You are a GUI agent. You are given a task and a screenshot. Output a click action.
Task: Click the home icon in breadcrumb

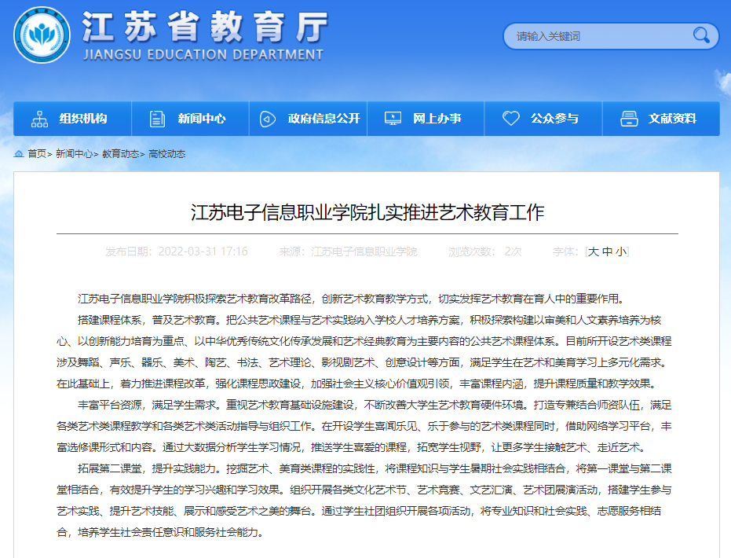click(19, 153)
